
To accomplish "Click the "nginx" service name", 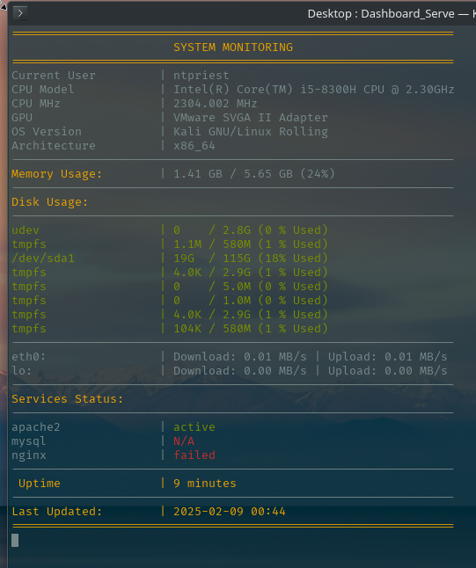I will 29,455.
